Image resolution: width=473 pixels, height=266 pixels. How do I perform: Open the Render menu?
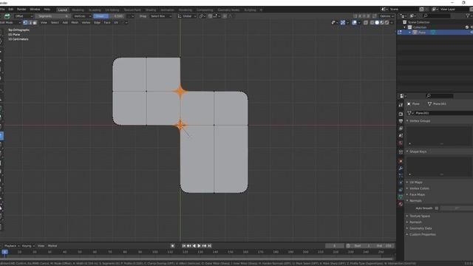(x=21, y=10)
